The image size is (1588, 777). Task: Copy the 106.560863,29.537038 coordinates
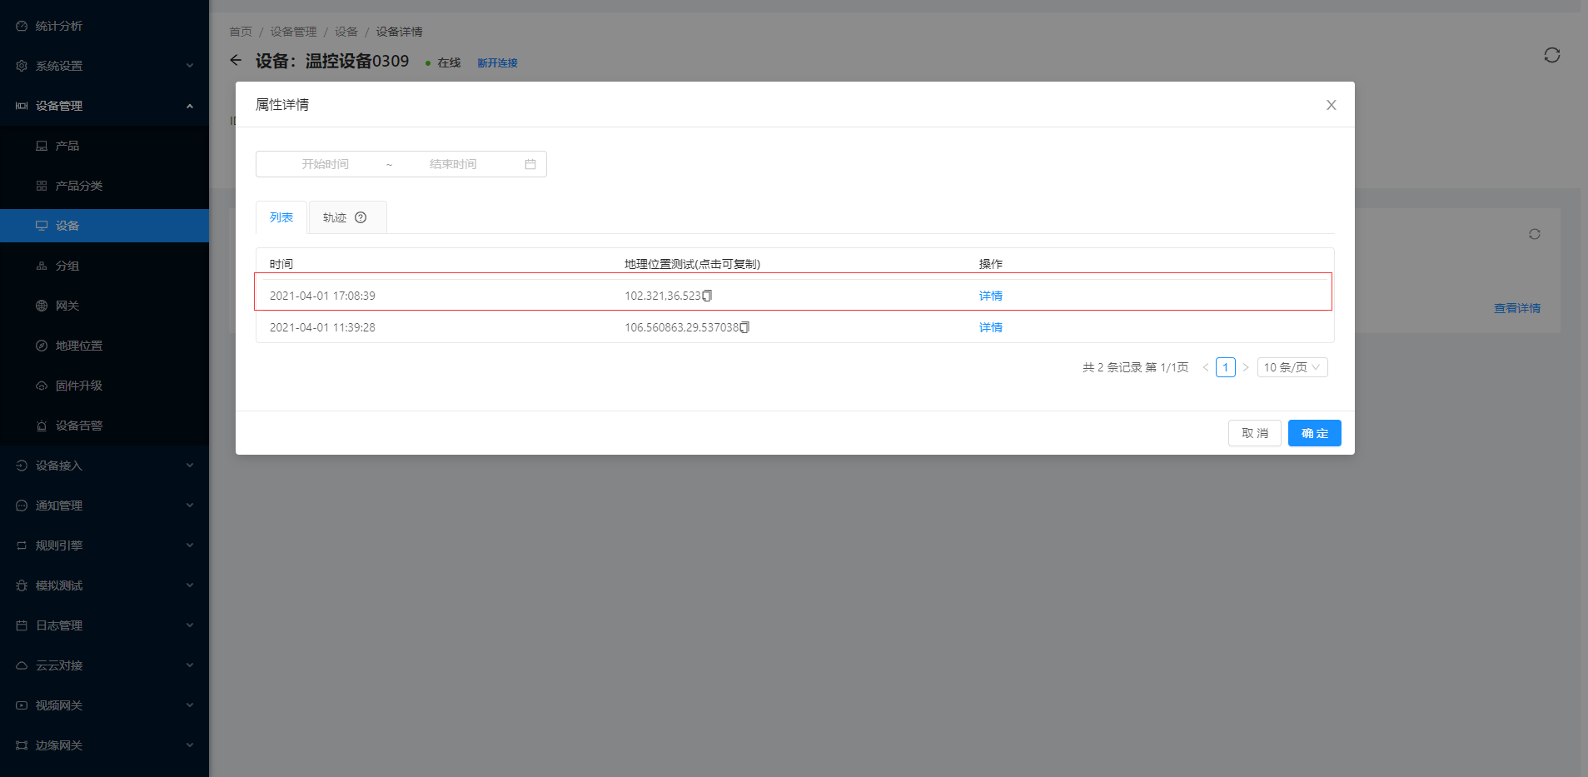coord(744,327)
